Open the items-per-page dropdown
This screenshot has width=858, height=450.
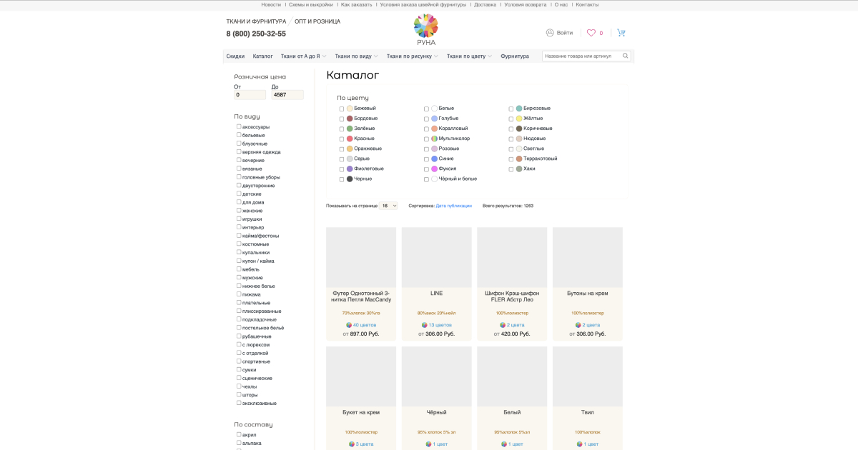tap(389, 206)
